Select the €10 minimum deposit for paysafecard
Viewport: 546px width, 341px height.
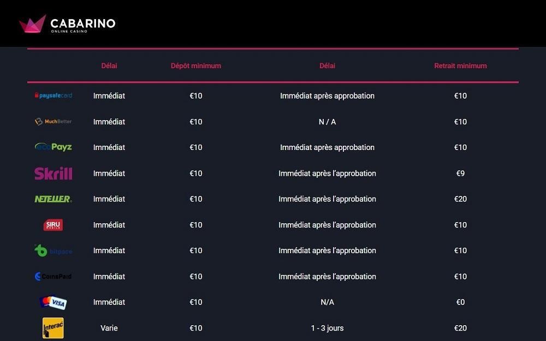coord(195,95)
